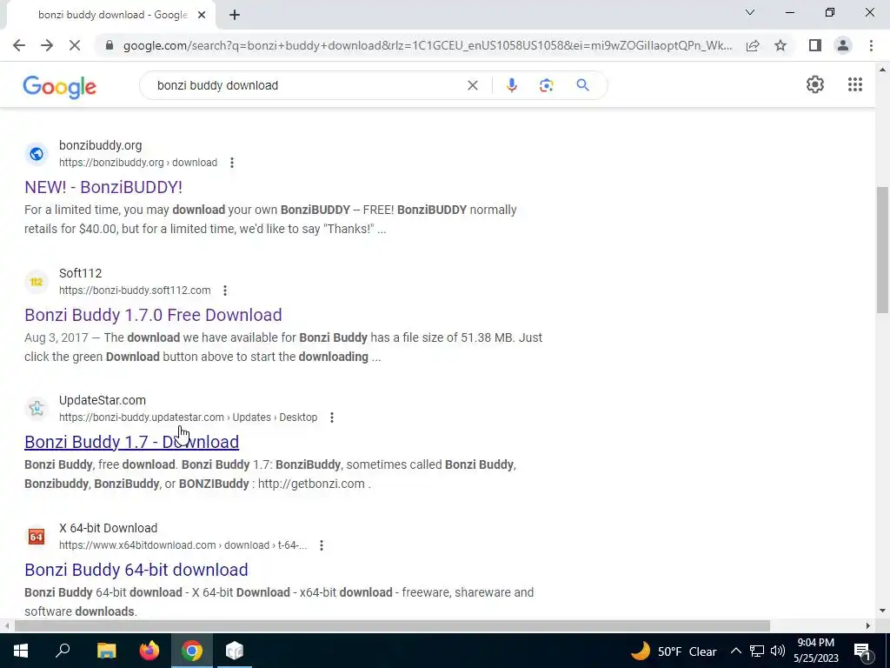Open the cube app in taskbar

[235, 651]
